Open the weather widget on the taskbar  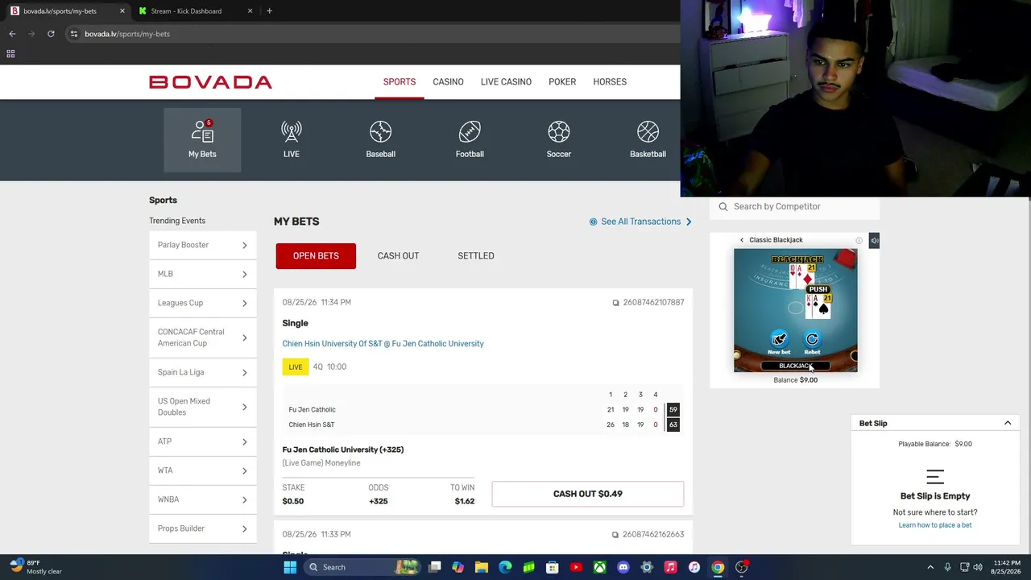pyautogui.click(x=35, y=567)
